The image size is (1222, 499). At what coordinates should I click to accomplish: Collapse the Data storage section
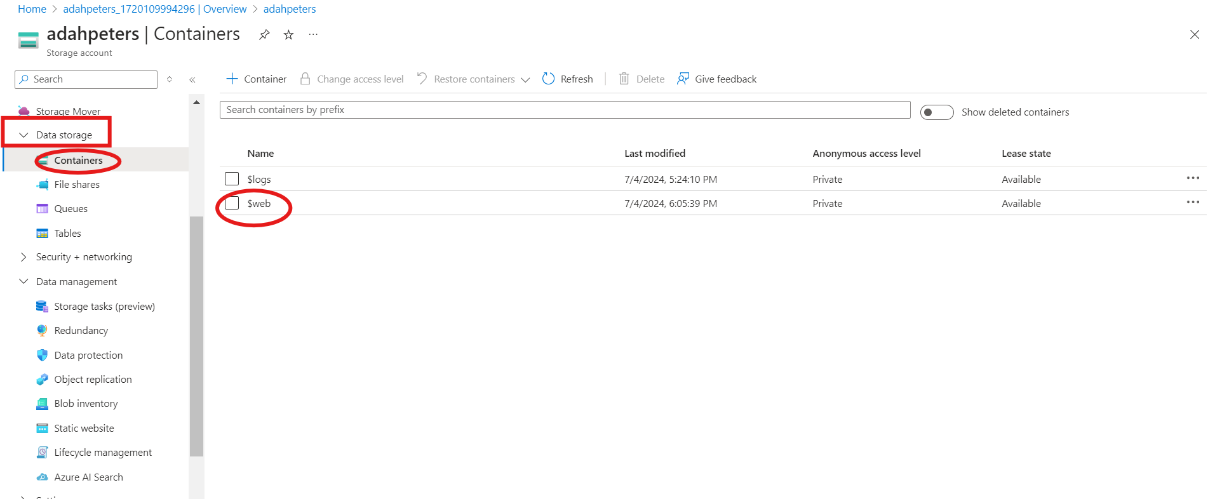point(23,135)
